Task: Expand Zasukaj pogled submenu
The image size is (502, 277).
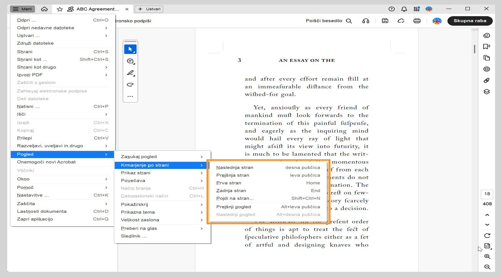Action: point(163,157)
